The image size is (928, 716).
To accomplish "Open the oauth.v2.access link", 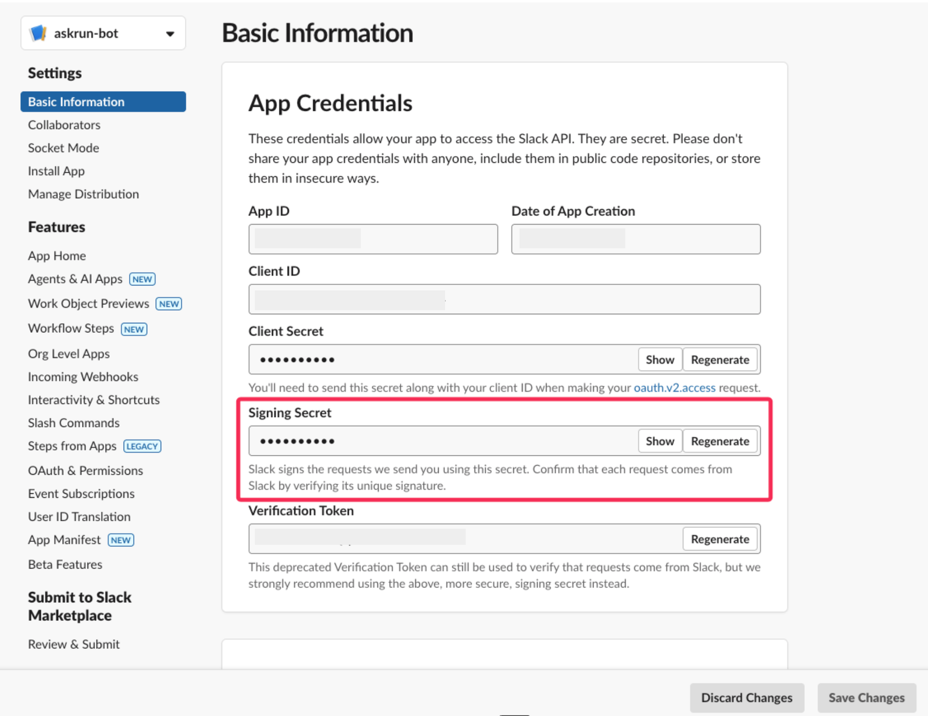I will point(674,388).
